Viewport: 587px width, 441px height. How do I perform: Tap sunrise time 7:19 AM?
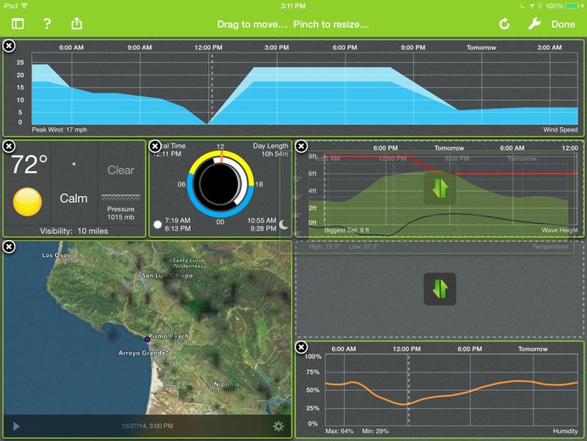177,220
